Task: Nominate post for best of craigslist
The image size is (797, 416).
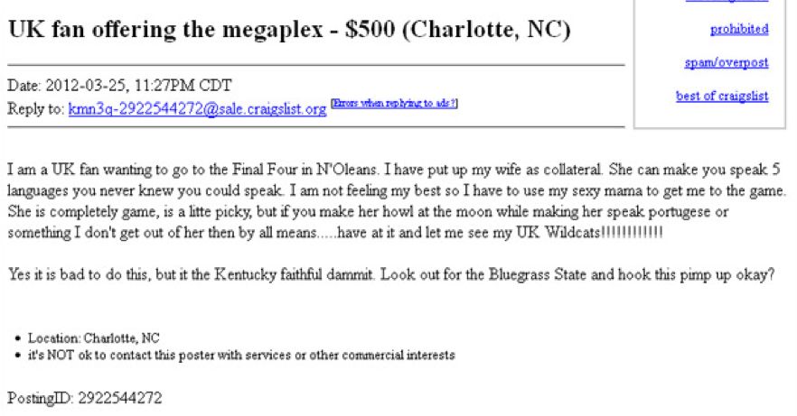Action: 722,96
